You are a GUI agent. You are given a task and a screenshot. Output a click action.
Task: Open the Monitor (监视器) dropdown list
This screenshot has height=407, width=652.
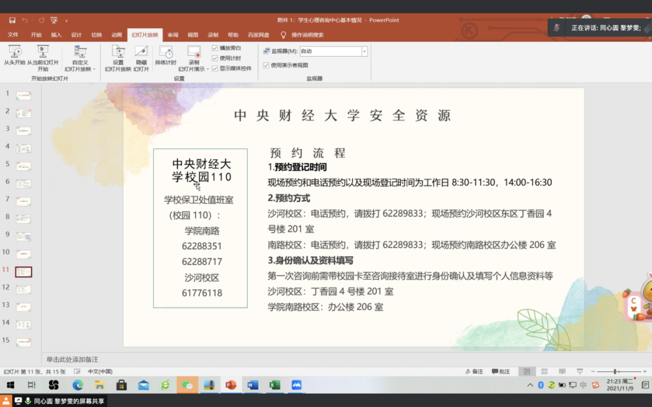(364, 51)
